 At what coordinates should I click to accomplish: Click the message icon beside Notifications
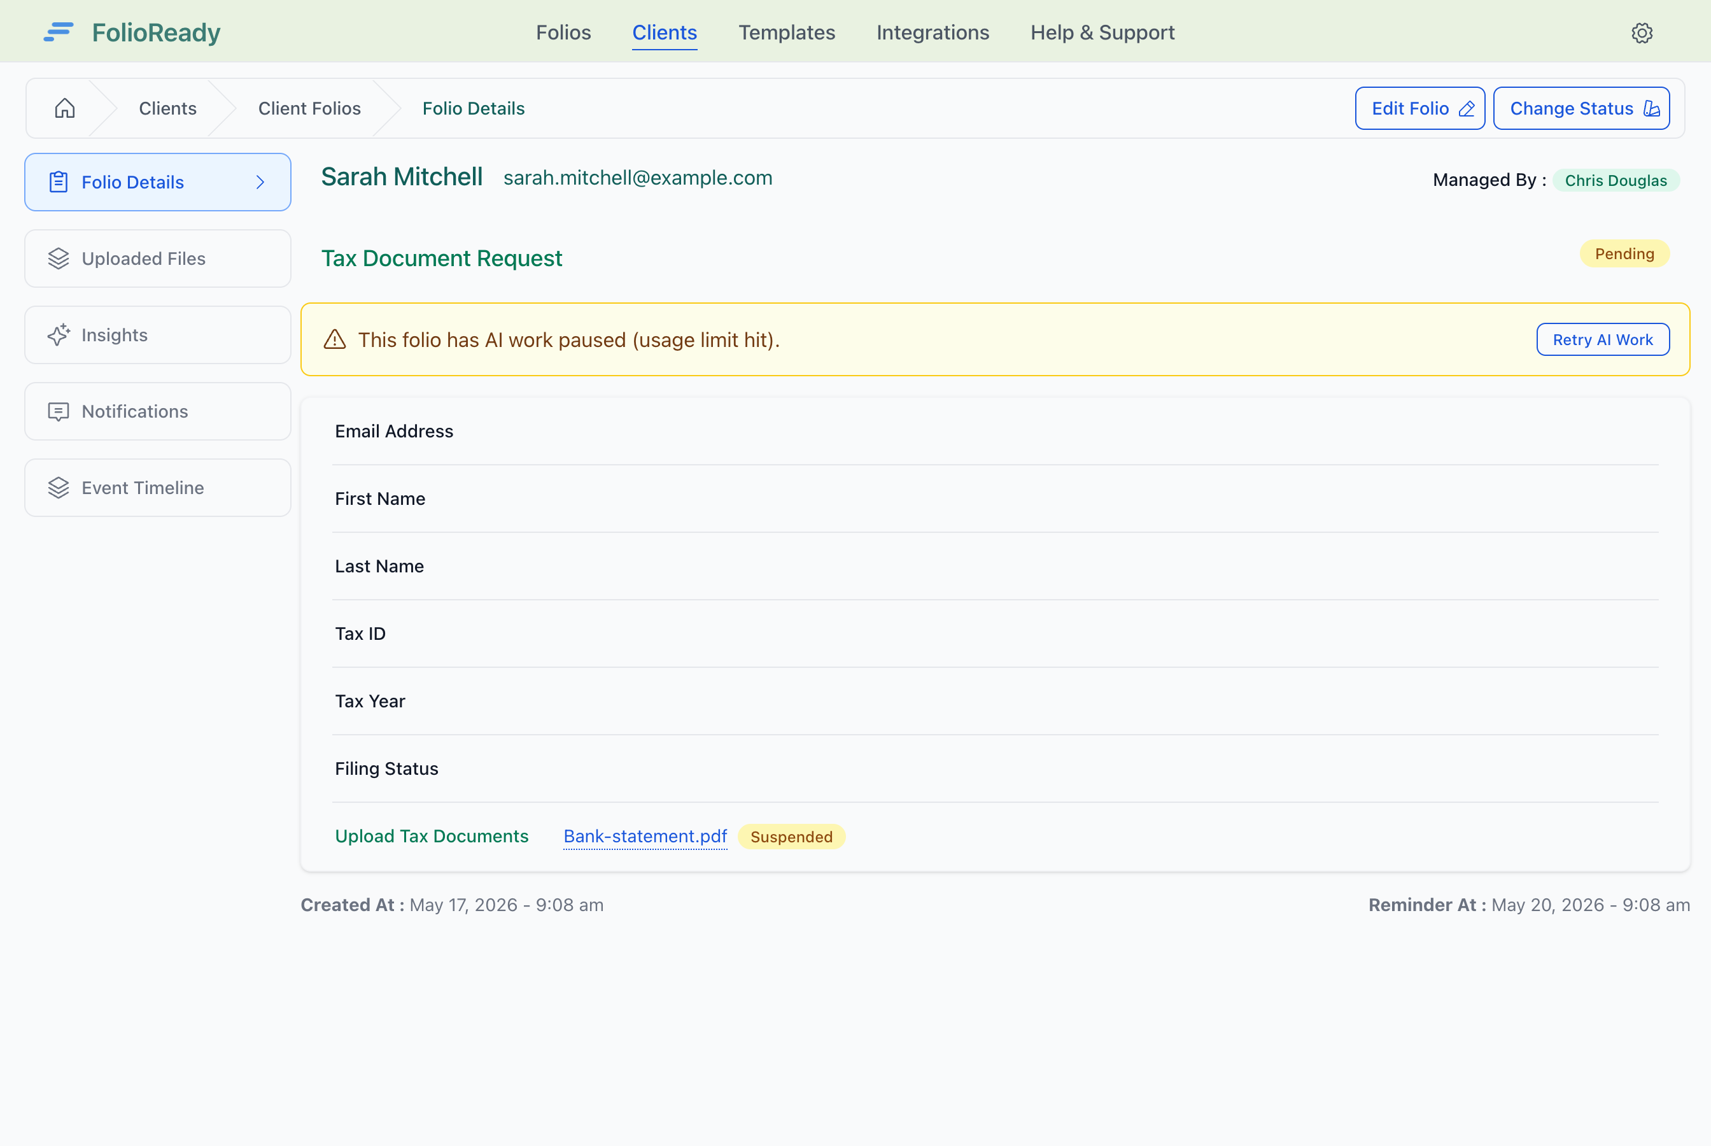(x=59, y=411)
